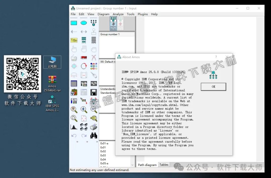
Task: Select the draw latent variable ellipse tool
Action: click(x=84, y=23)
